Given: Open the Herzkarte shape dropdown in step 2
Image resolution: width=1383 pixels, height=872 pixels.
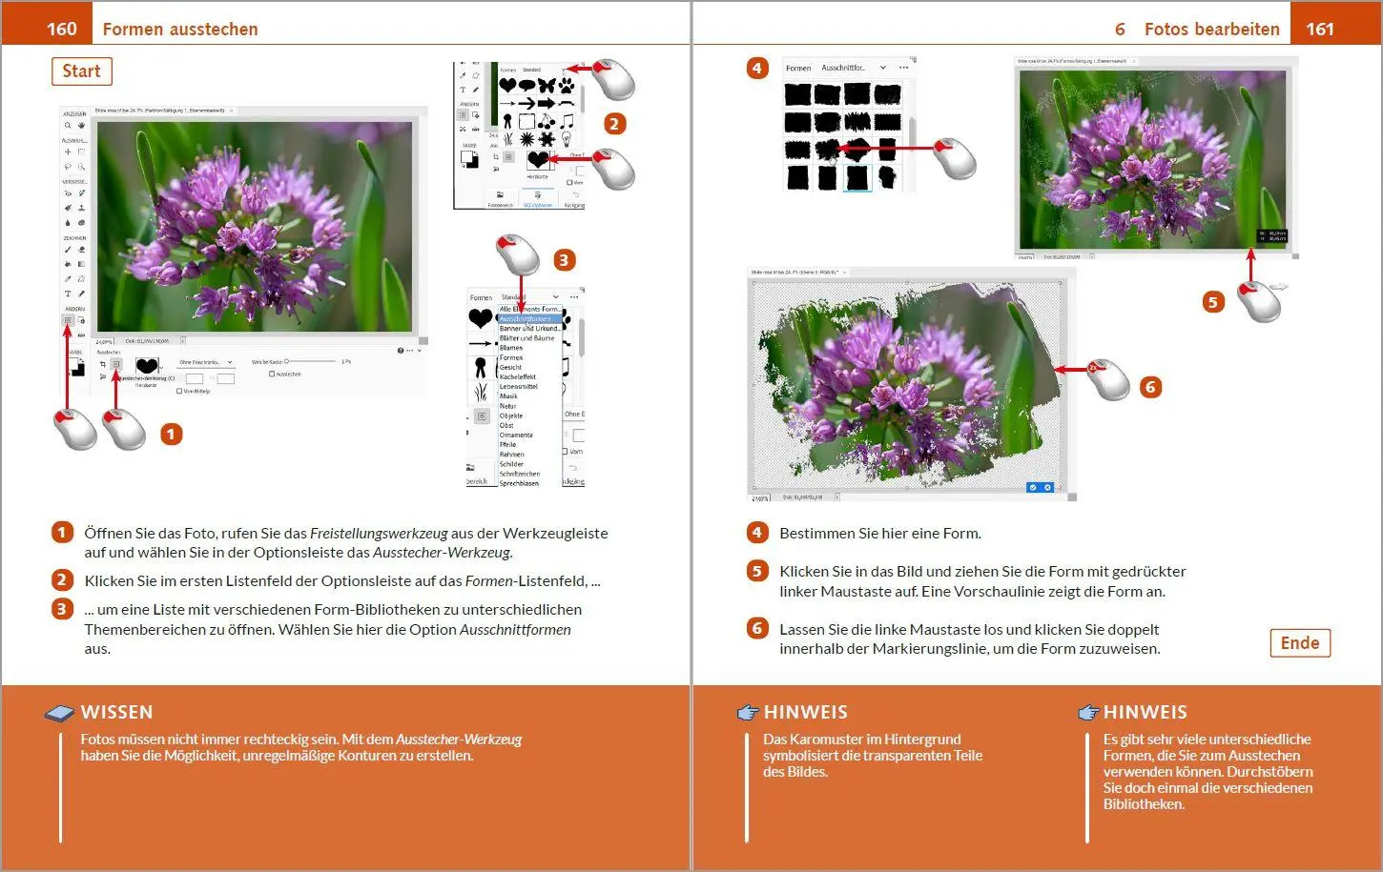Looking at the screenshot, I should click(541, 160).
